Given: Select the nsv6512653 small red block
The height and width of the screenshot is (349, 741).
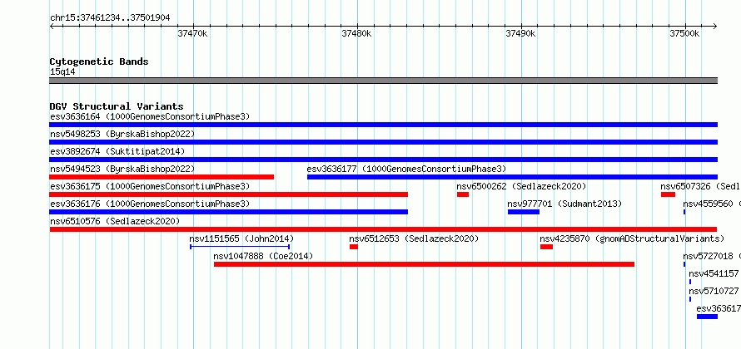Looking at the screenshot, I should coord(354,247).
